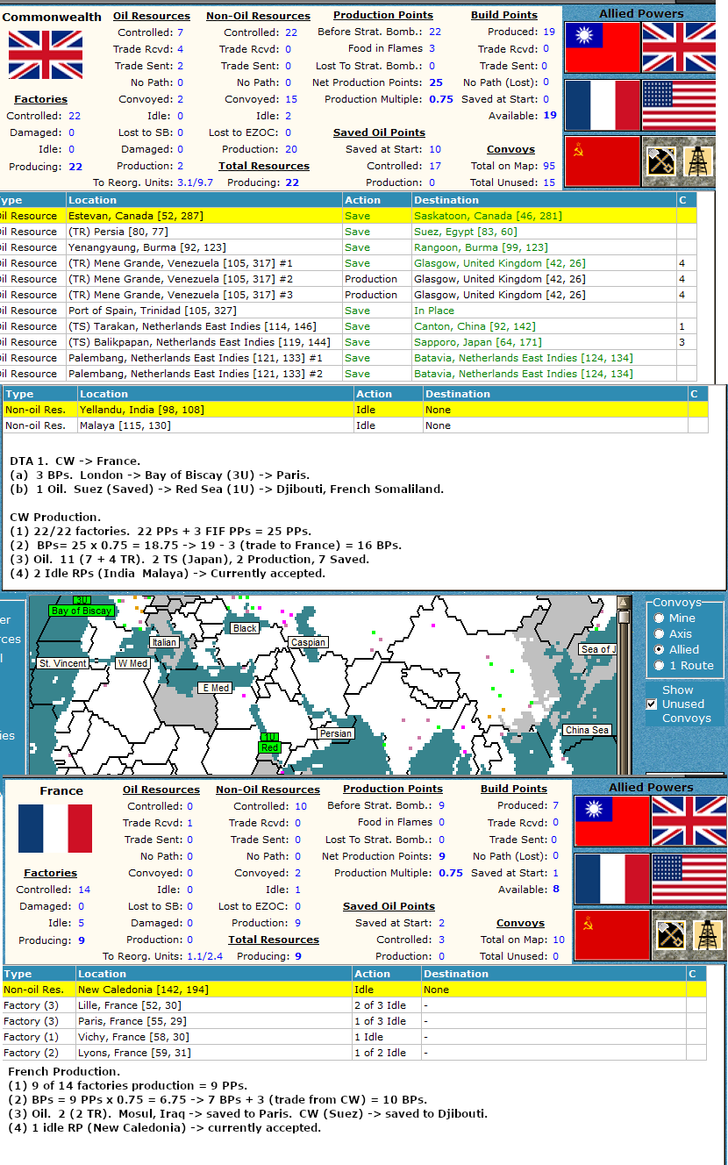Click Oil Resources heading in Commonwealth panel

pyautogui.click(x=152, y=16)
